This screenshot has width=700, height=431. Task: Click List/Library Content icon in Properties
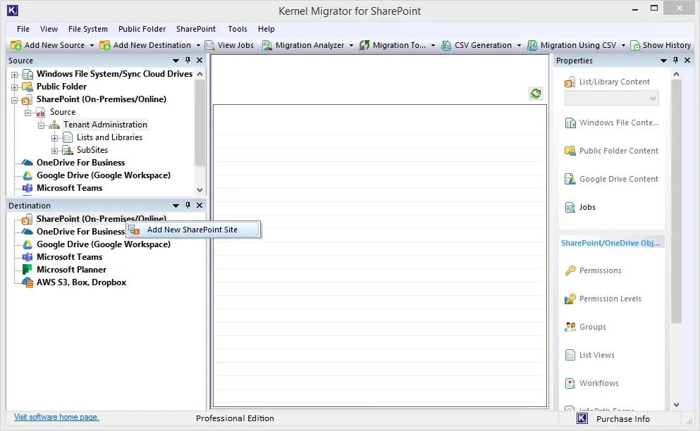pyautogui.click(x=570, y=82)
